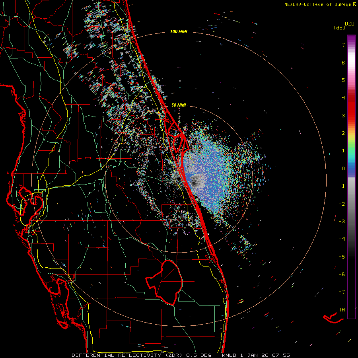
Task: Click the -6 value on the colorbar scale
Action: coord(342,274)
